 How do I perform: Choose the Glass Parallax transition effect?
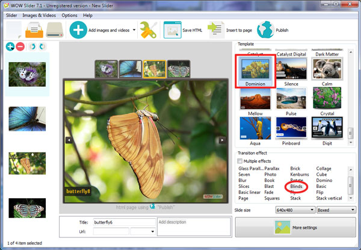(x=251, y=169)
